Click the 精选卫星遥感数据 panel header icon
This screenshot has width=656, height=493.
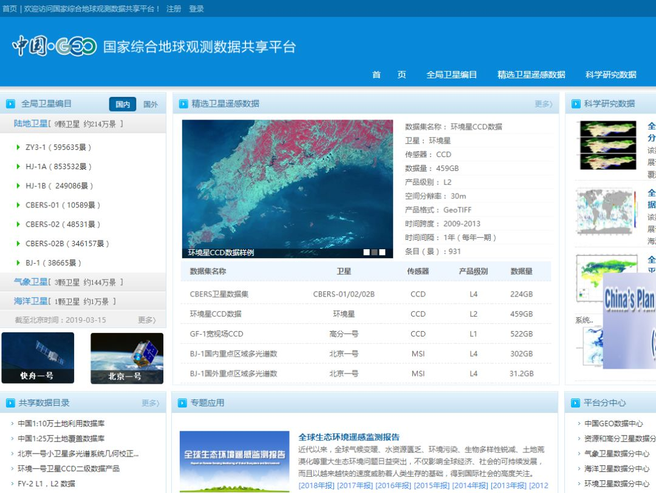point(183,104)
